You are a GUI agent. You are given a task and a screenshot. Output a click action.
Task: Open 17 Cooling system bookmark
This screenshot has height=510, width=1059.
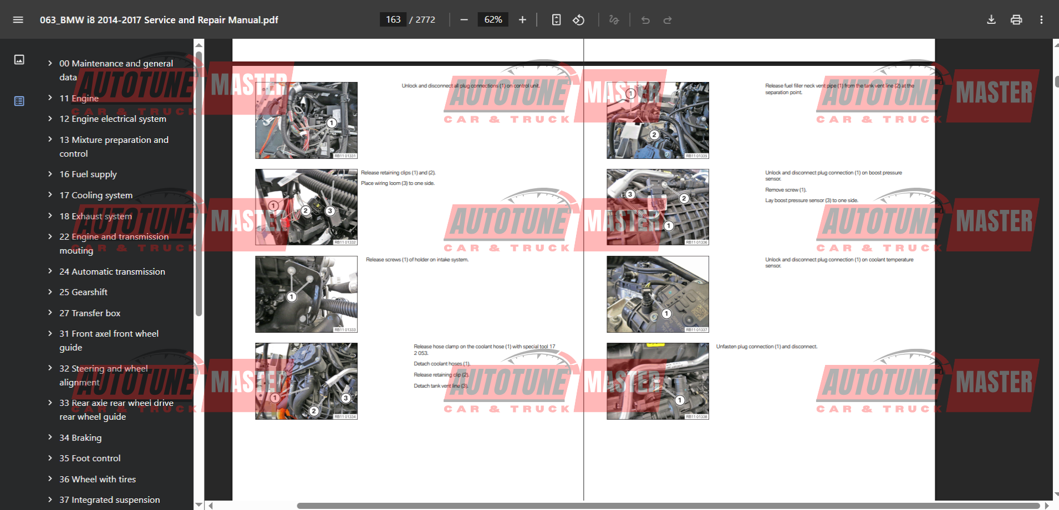point(96,195)
